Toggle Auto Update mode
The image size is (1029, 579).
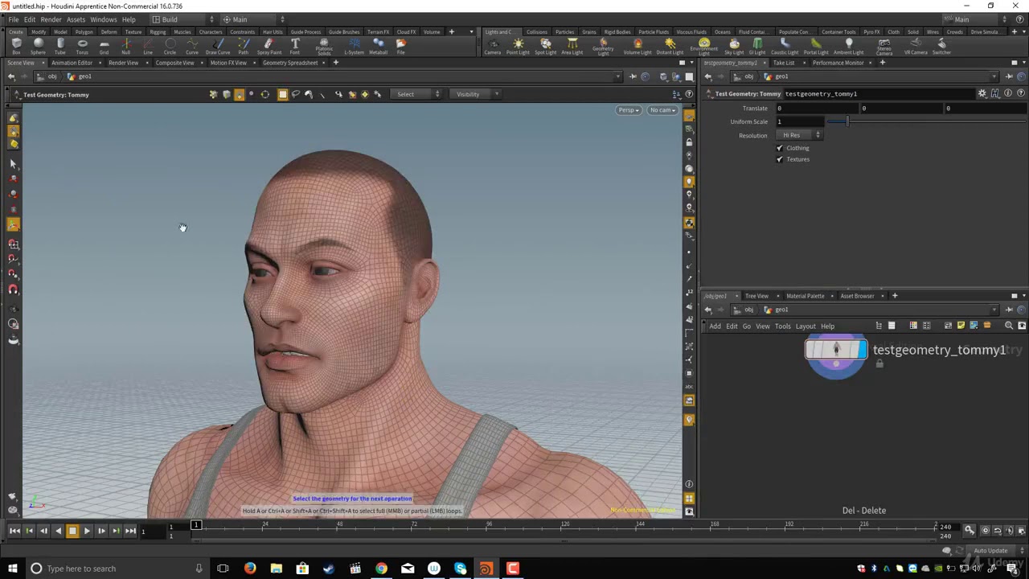[990, 551]
